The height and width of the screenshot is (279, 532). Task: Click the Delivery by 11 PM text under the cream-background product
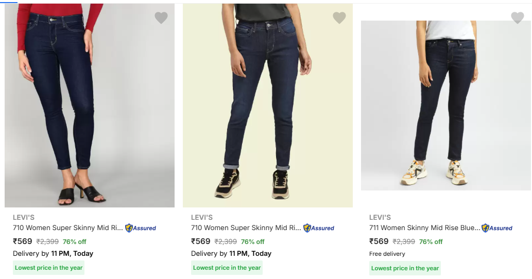pyautogui.click(x=231, y=254)
